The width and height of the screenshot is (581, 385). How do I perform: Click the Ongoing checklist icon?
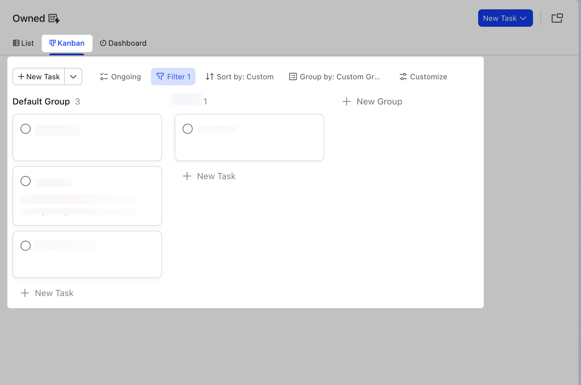point(104,77)
